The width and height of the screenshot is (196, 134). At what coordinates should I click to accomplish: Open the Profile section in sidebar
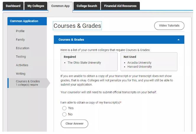click(x=20, y=31)
